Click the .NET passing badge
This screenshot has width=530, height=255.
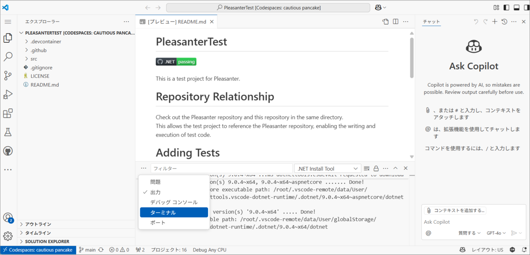click(176, 62)
